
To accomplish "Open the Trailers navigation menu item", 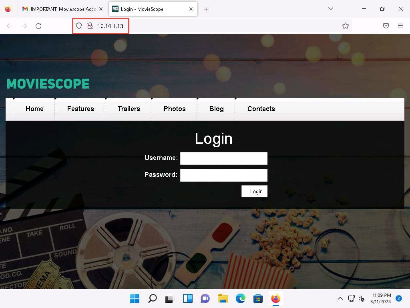I will click(129, 109).
